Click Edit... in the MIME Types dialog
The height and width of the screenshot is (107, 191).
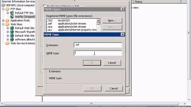112,27
